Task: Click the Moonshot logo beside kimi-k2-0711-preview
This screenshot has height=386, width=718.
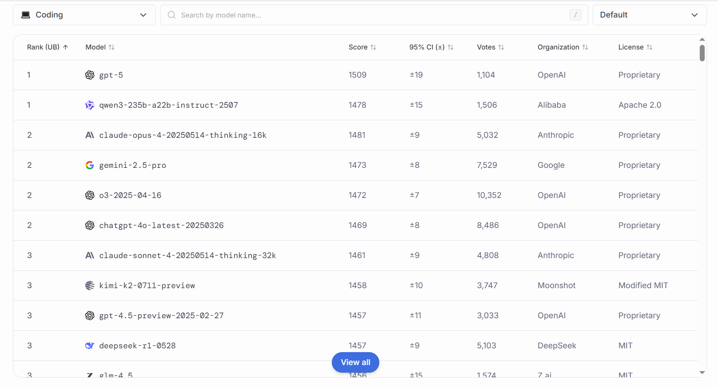Action: [x=90, y=286]
